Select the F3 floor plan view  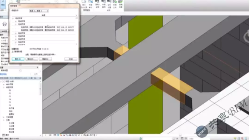click(10, 96)
